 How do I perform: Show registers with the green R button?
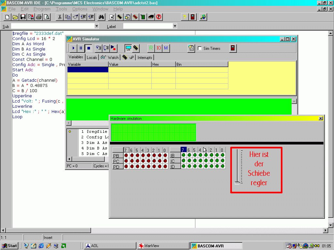pos(151,48)
